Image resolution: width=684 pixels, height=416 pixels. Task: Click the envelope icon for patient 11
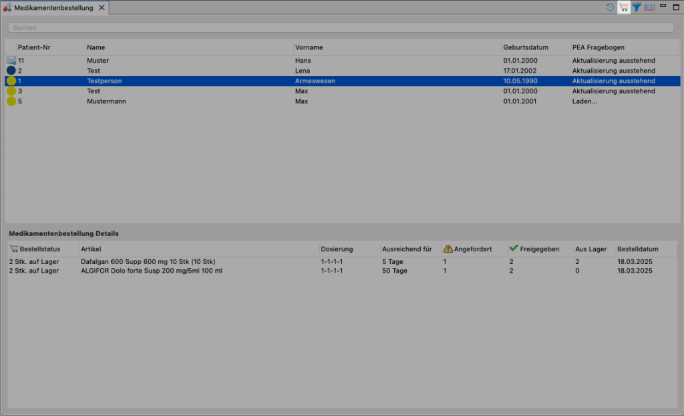point(11,61)
